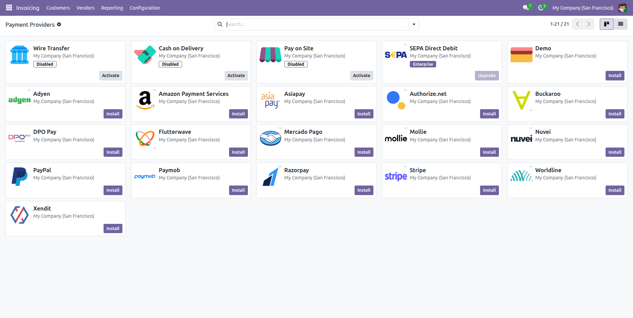Click the Asiapay logo
The image size is (633, 318).
click(x=271, y=100)
